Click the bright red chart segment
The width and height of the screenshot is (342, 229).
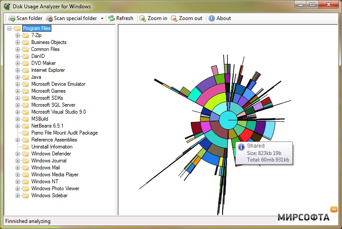(246, 135)
